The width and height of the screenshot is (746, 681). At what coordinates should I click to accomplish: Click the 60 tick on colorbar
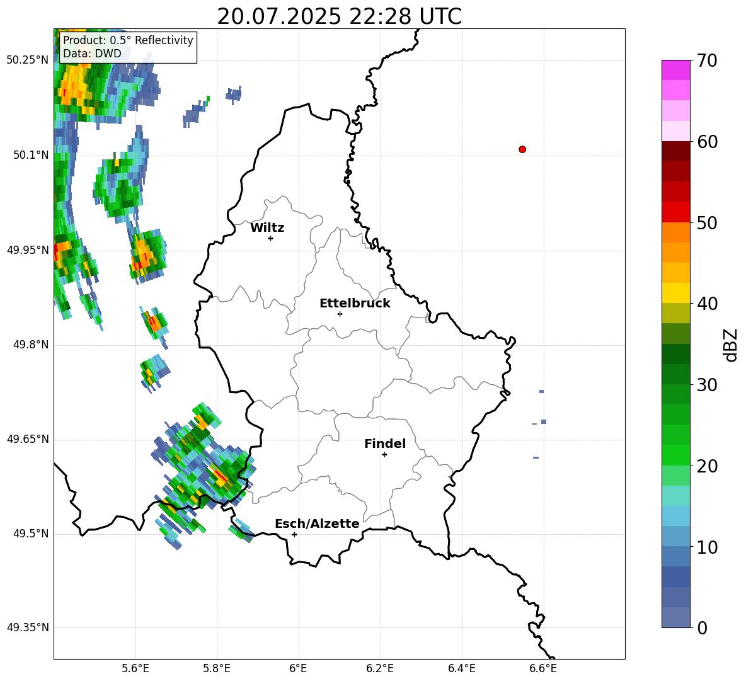coord(707,142)
